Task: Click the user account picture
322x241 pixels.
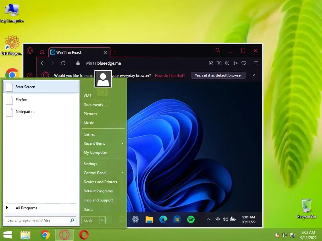Action: pos(103,79)
